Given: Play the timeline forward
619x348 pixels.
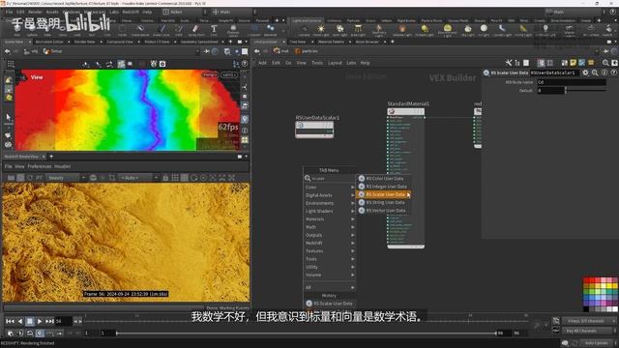Looking at the screenshot, I should (x=40, y=321).
